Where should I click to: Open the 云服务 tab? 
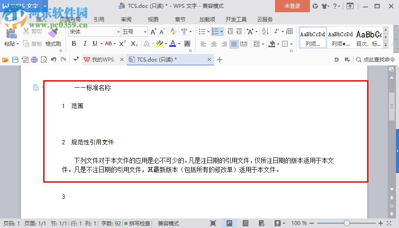pyautogui.click(x=265, y=19)
